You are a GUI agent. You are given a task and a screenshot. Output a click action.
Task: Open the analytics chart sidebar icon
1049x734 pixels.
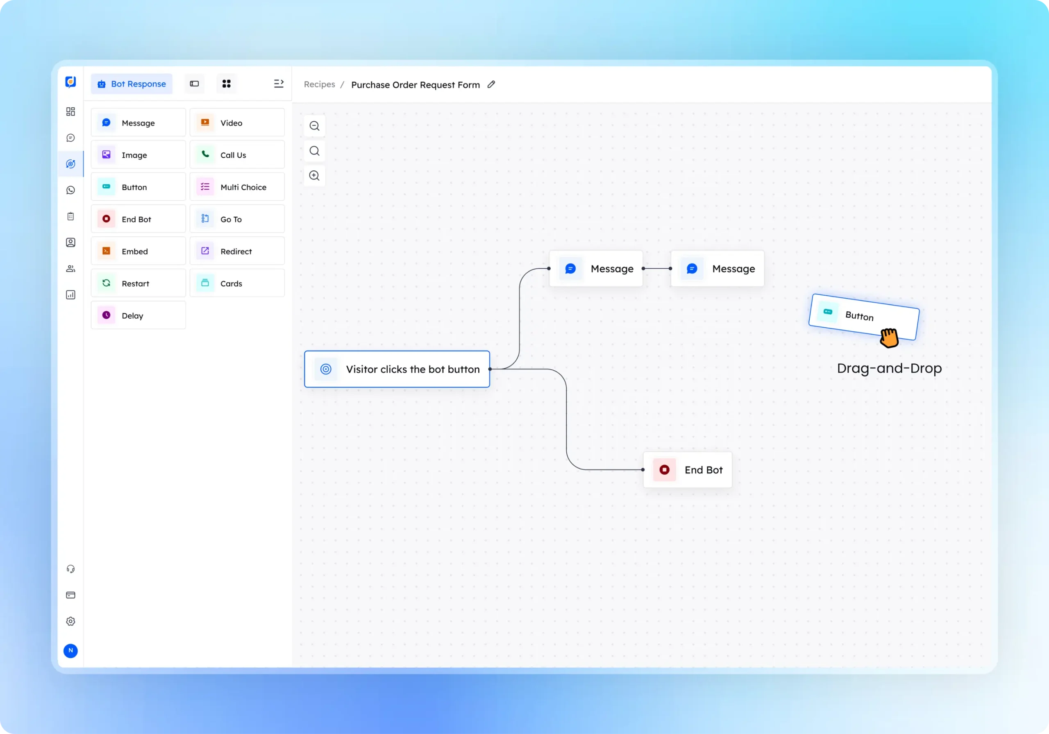pos(70,295)
